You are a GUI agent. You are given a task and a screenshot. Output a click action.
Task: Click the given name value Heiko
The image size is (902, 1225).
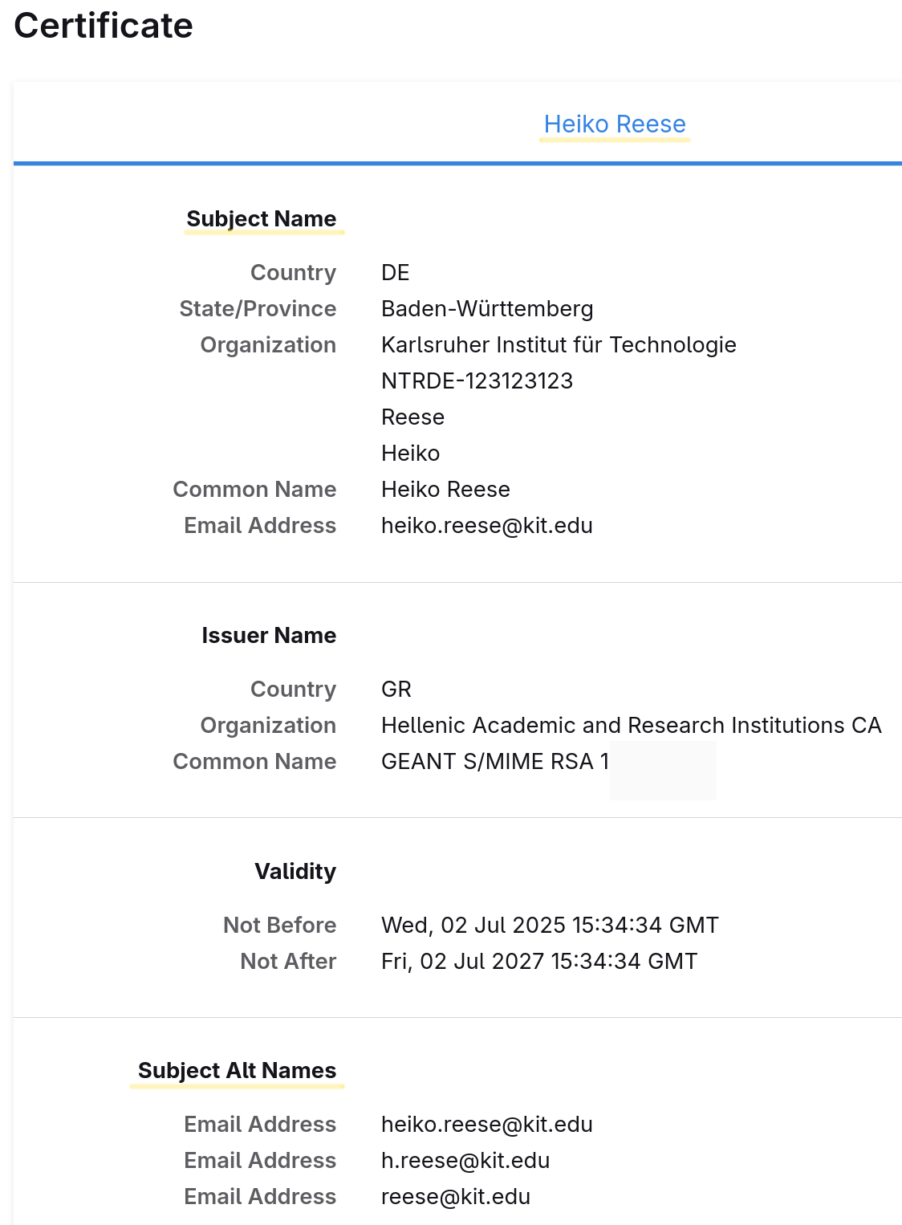410,454
